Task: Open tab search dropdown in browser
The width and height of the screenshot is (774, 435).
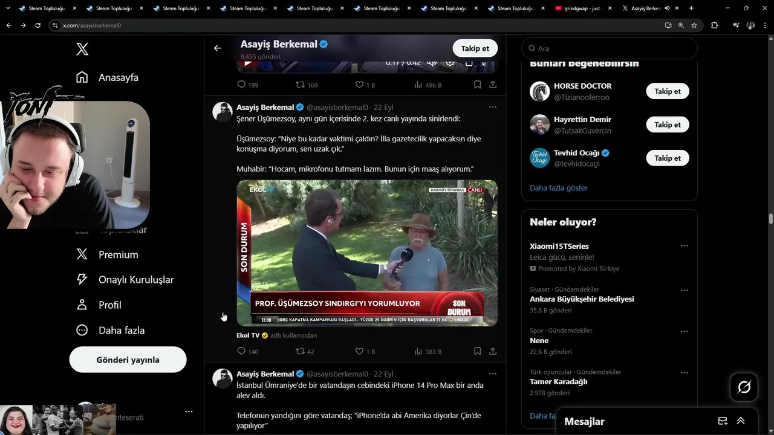Action: [x=8, y=8]
